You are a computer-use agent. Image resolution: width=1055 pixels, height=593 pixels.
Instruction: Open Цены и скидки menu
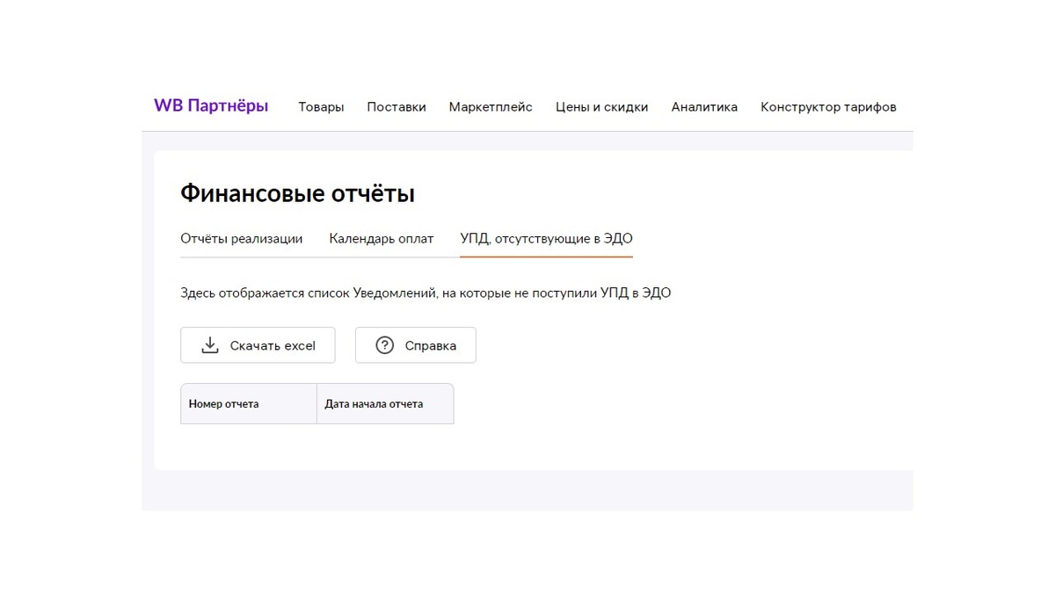601,107
